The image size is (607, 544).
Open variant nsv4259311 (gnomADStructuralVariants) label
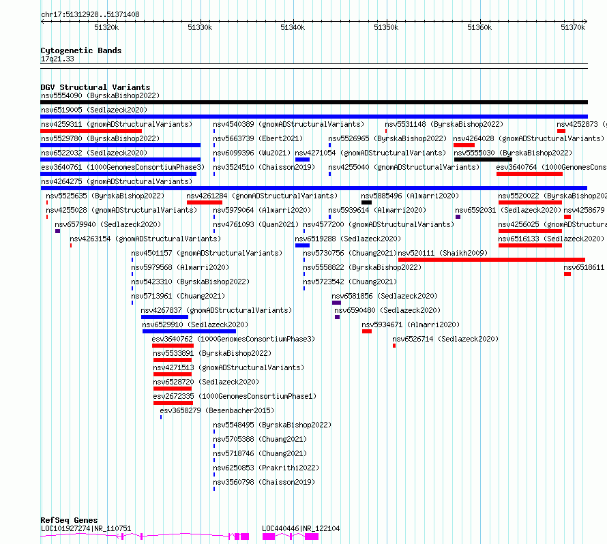coord(117,124)
